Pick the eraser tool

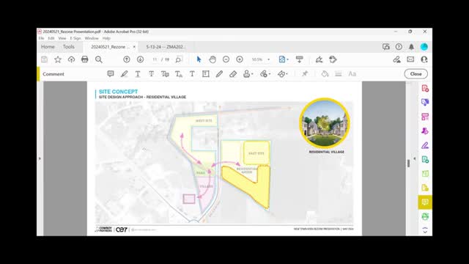(x=233, y=73)
